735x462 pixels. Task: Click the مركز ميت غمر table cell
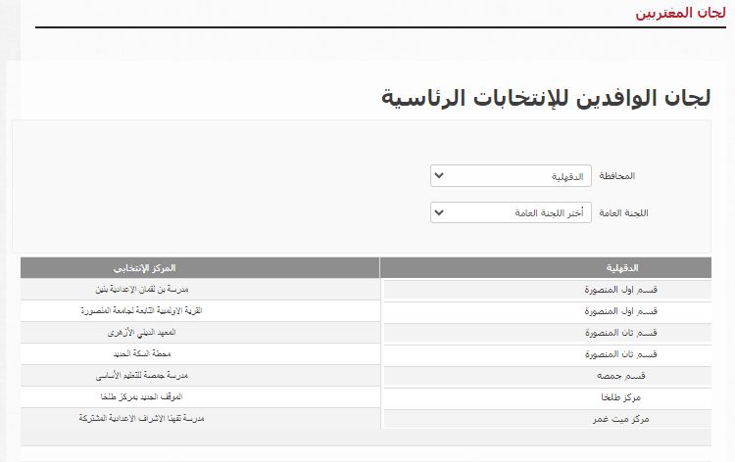point(548,419)
